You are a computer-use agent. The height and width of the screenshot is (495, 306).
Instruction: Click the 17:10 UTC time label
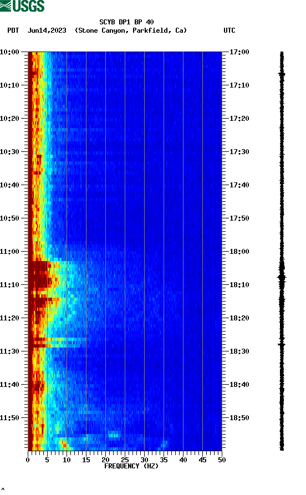[x=239, y=85]
